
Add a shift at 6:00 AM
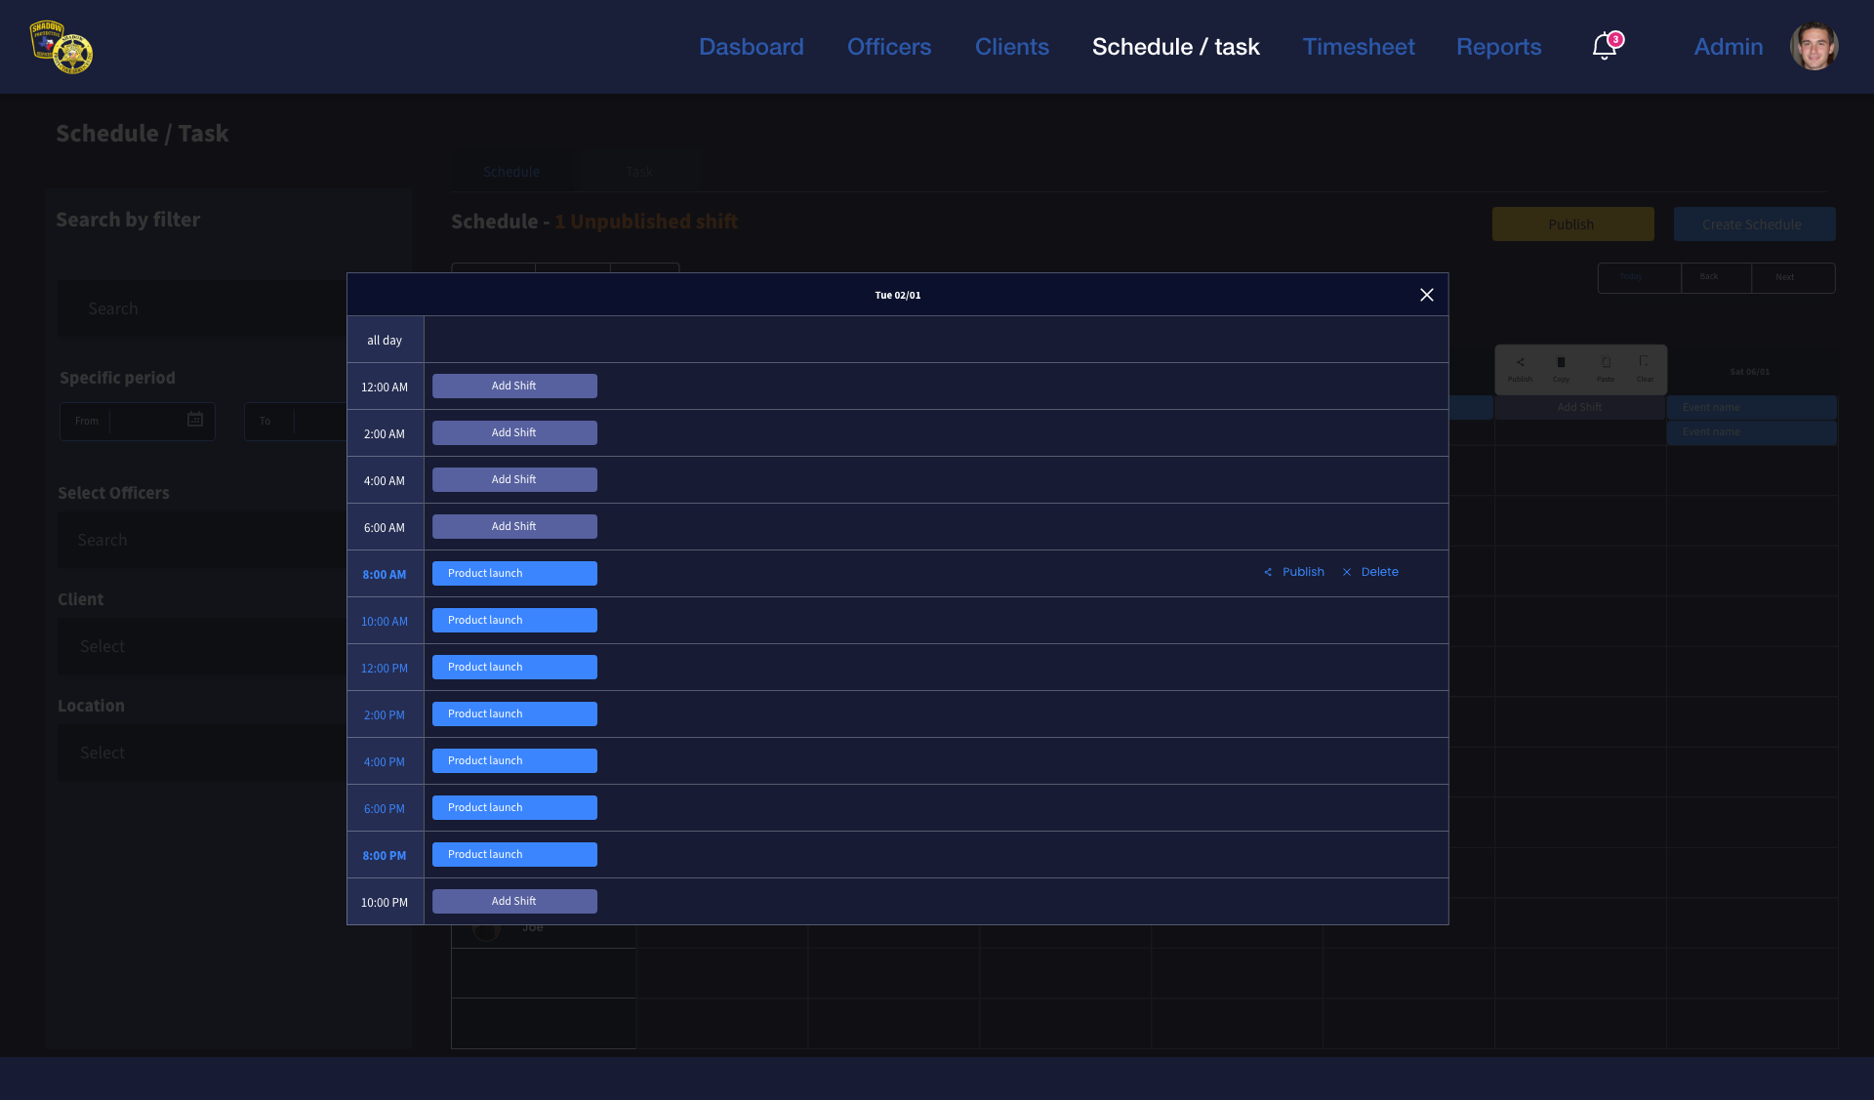point(514,526)
